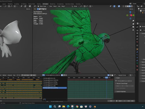
Task: Enable the Cyclic Animation checkbox
Action: coord(116,88)
